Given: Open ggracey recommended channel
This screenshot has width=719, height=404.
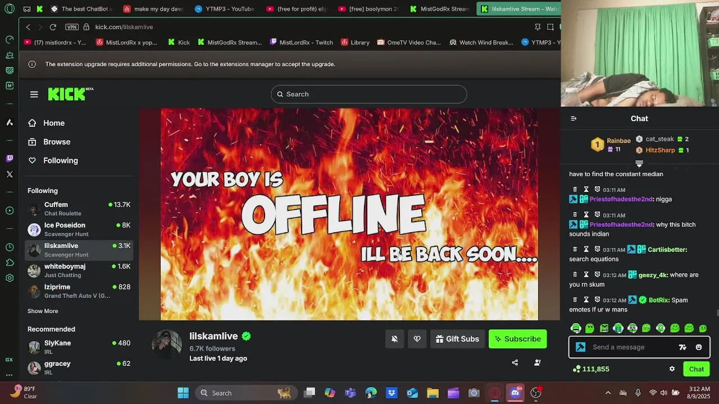Looking at the screenshot, I should pos(79,368).
